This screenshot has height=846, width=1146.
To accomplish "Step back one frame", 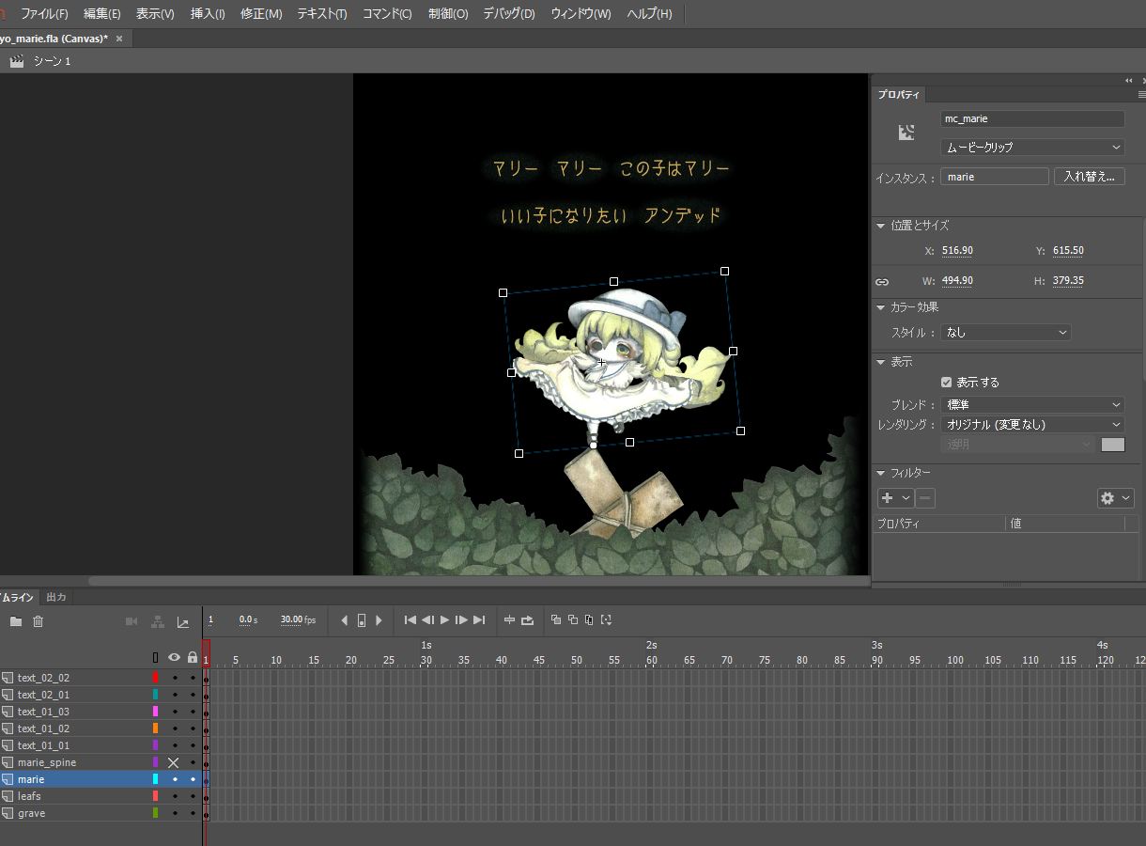I will 427,620.
